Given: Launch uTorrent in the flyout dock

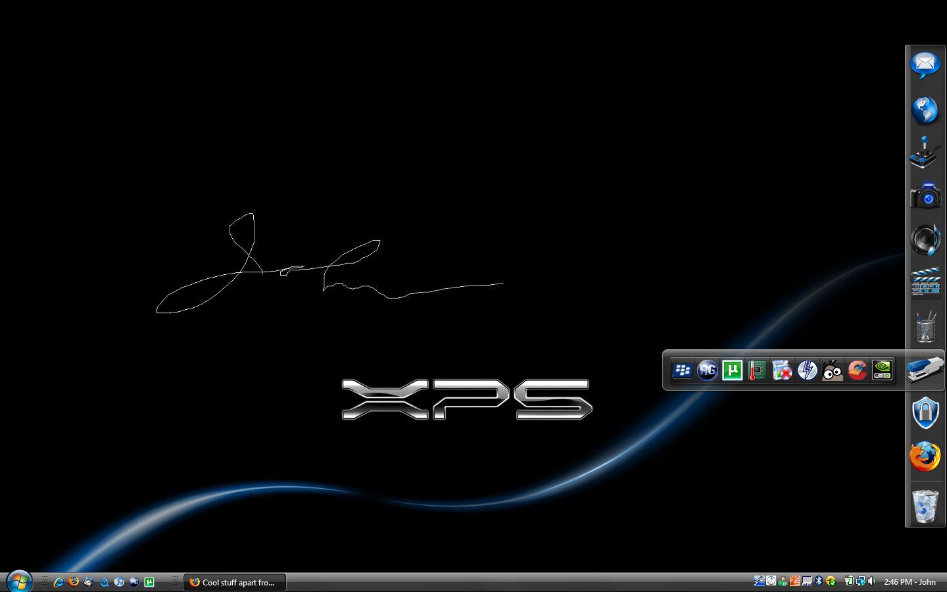Looking at the screenshot, I should 733,371.
